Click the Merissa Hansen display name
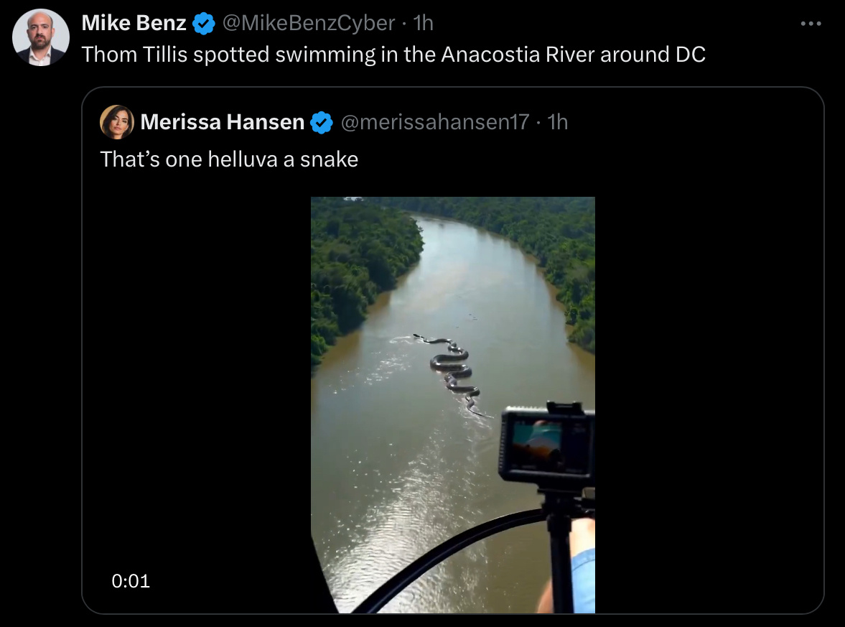The image size is (845, 627). (x=222, y=122)
